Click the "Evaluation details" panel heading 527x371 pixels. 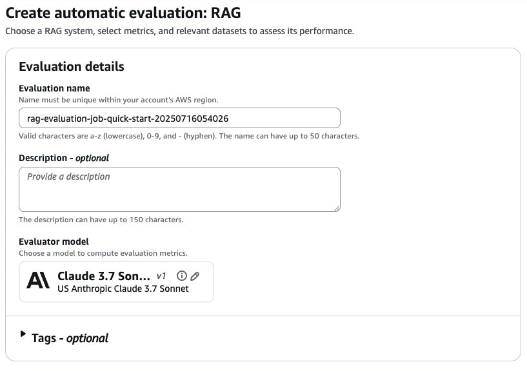[x=72, y=66]
